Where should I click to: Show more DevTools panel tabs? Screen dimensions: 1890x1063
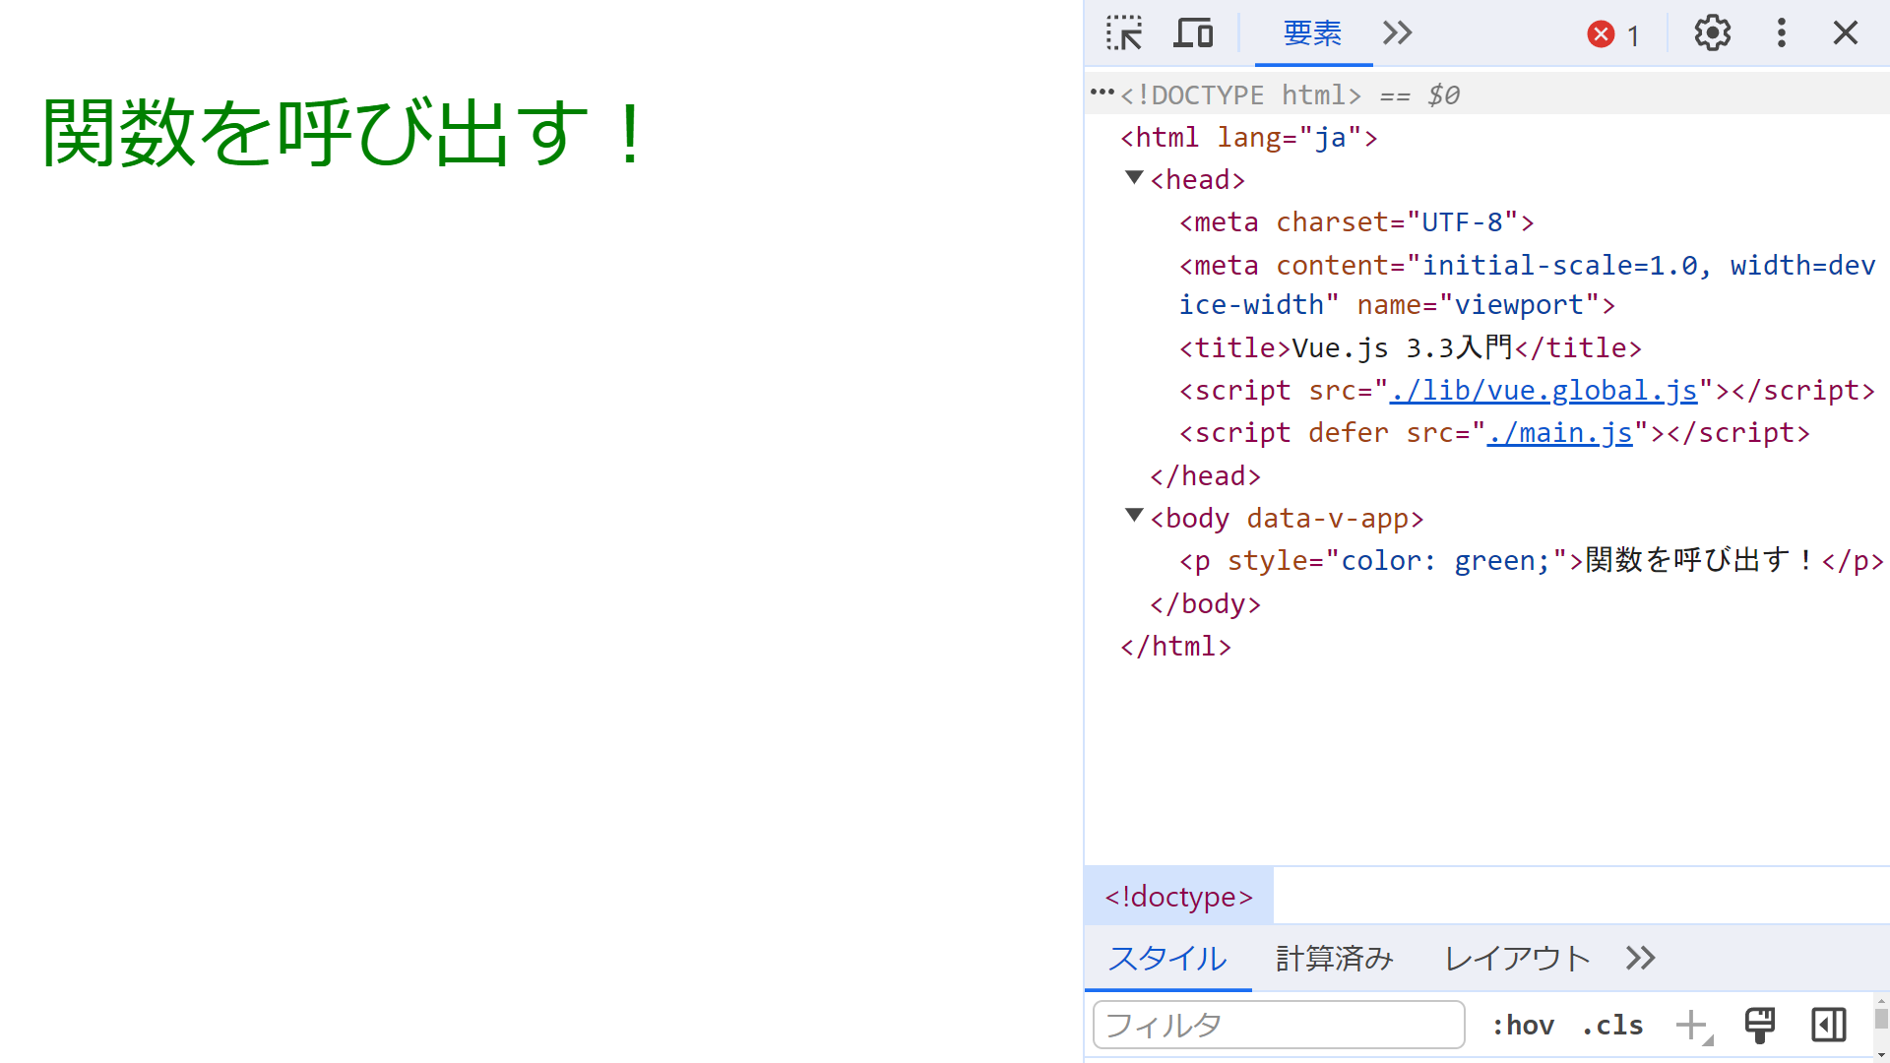pos(1397,33)
